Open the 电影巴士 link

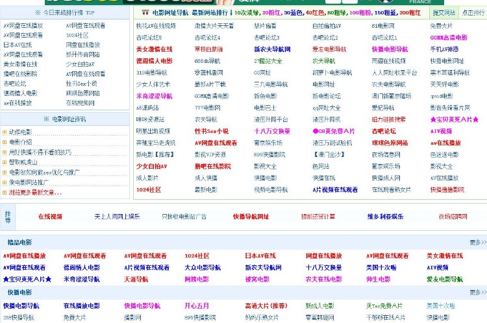click(265, 108)
